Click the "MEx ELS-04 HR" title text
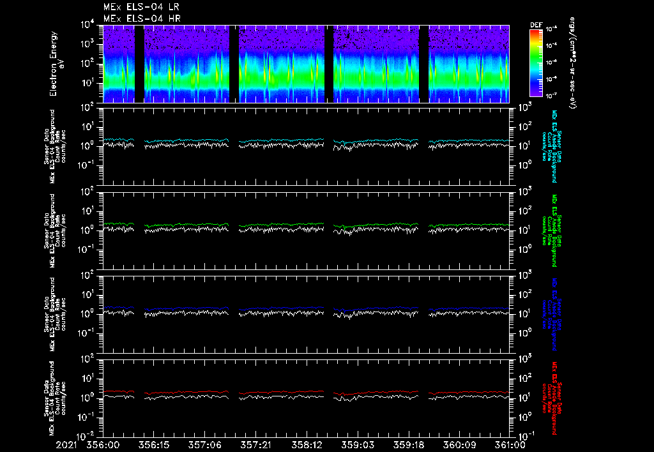The height and width of the screenshot is (452, 654). click(x=142, y=19)
